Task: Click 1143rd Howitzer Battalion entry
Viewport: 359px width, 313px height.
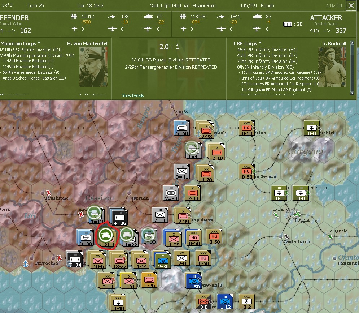Action: coord(27,61)
